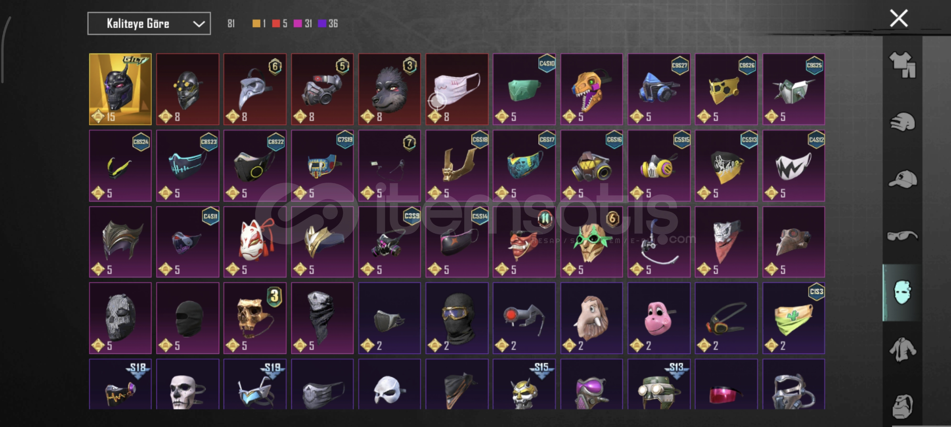Open the glasses category icon
The width and height of the screenshot is (951, 427).
coord(902,236)
